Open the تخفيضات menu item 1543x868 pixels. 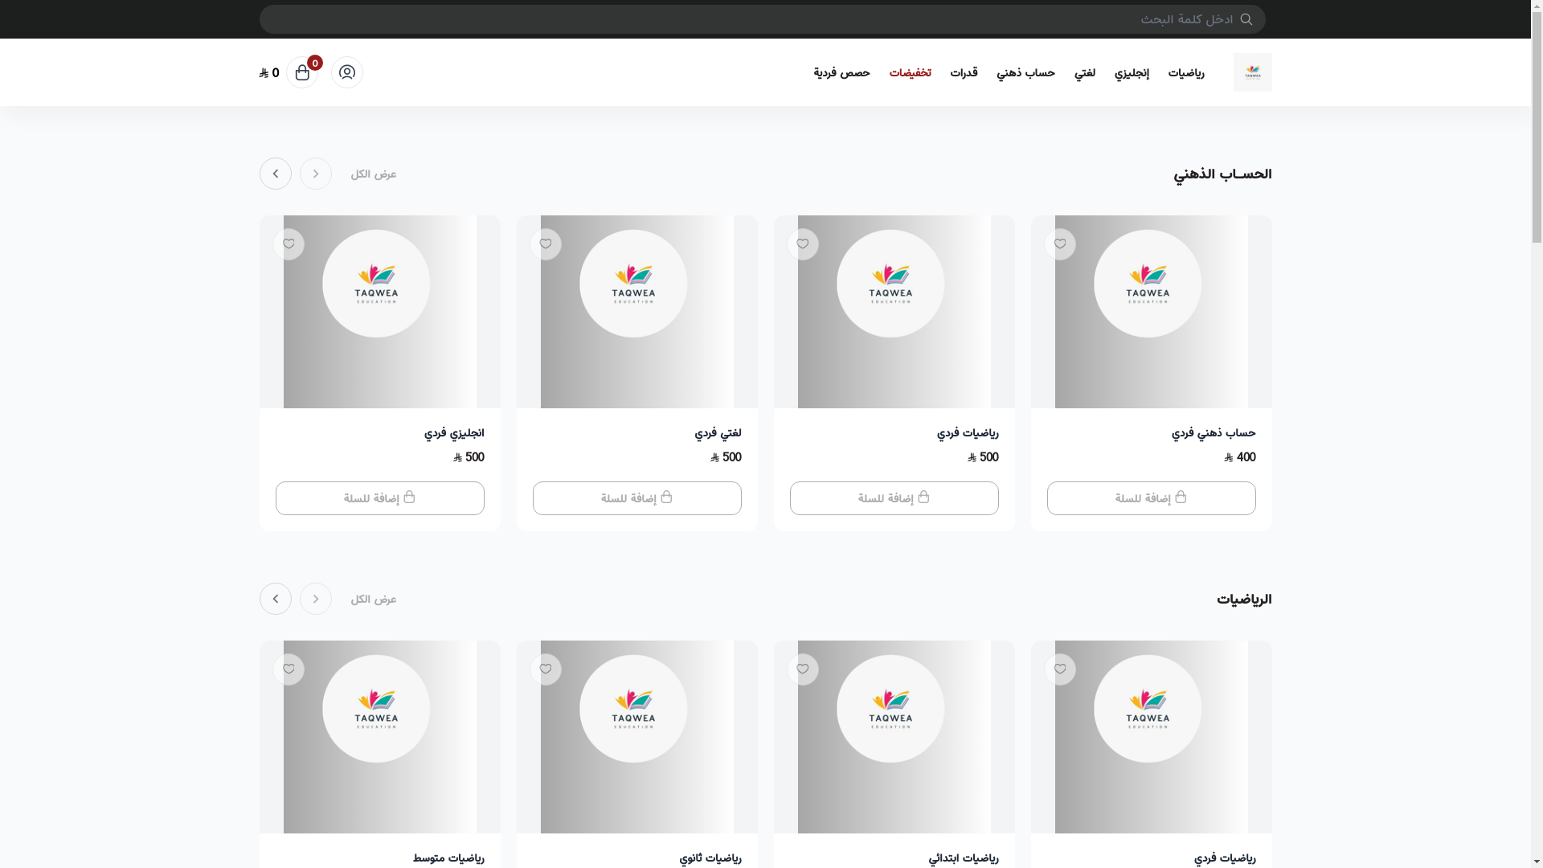[x=910, y=73]
